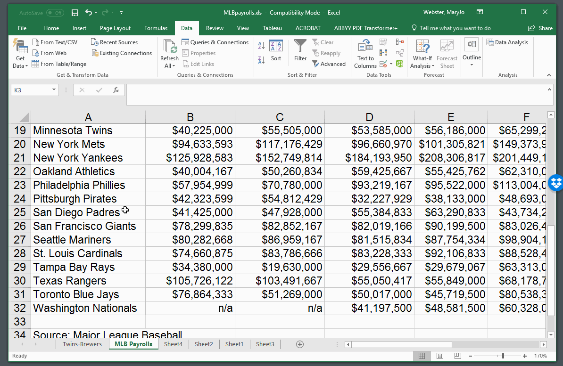Toggle AutoSave switch
The width and height of the screenshot is (563, 366).
(55, 13)
